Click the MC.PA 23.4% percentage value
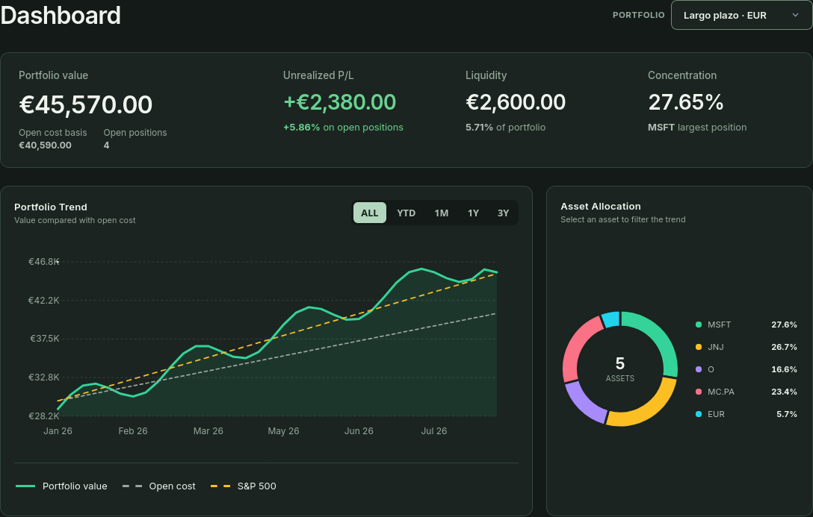This screenshot has height=517, width=813. coord(784,392)
